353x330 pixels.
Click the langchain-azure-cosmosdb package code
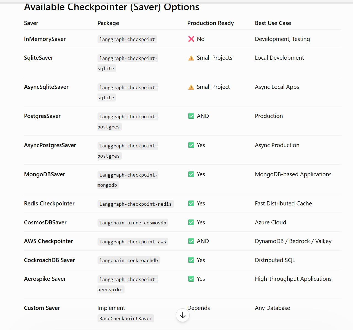coord(133,223)
